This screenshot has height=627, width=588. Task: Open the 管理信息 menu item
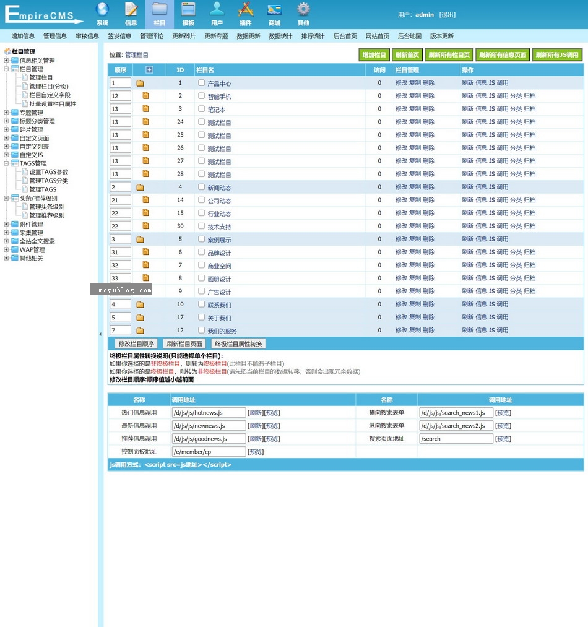55,36
